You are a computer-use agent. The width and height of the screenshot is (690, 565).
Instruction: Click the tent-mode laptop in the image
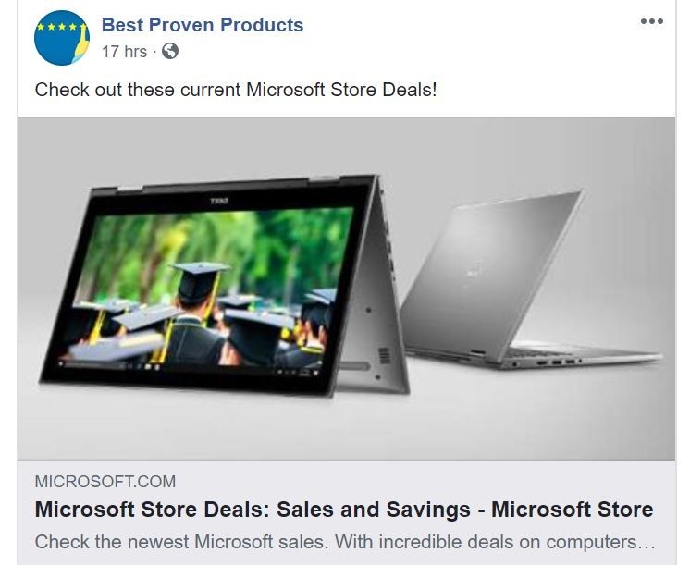[225, 285]
